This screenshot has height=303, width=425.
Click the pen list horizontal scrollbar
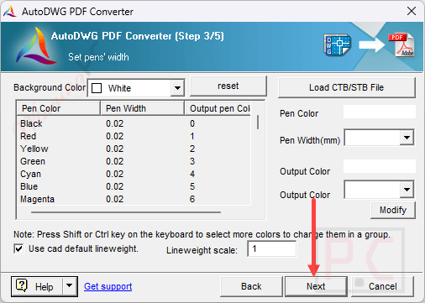point(126,212)
